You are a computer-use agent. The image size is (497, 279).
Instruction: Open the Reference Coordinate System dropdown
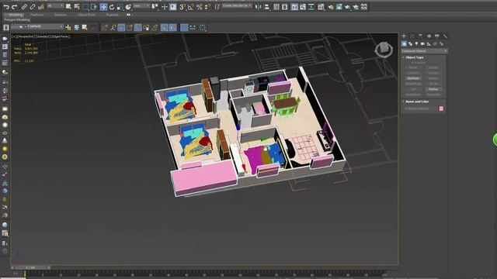[x=141, y=6]
